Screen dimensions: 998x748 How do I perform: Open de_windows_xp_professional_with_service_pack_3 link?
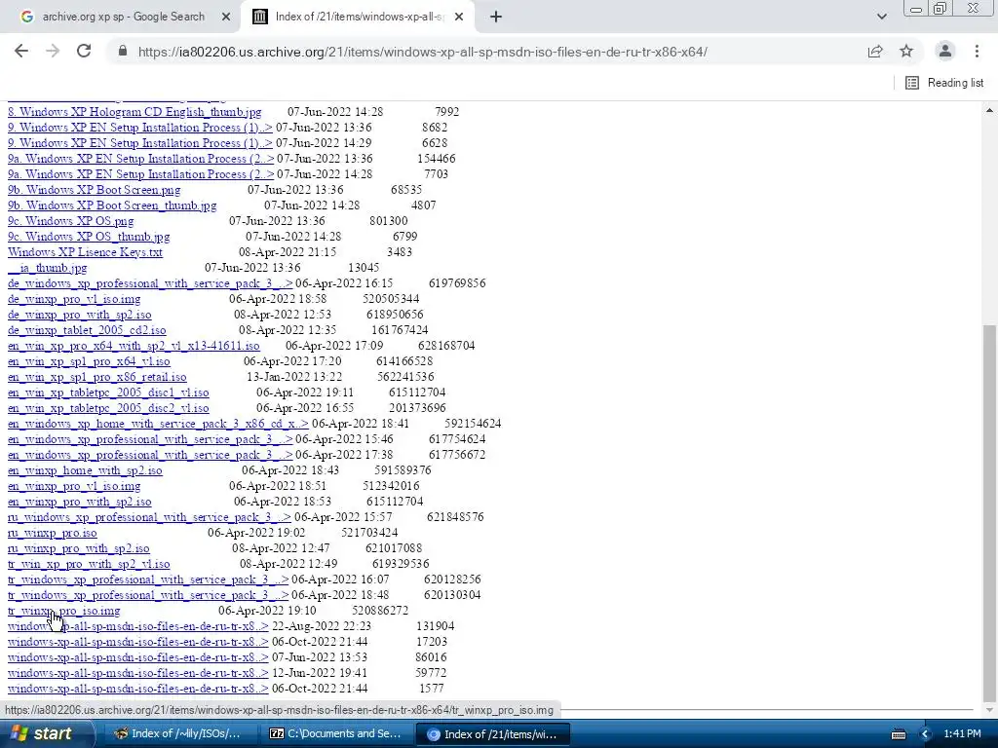coord(150,283)
